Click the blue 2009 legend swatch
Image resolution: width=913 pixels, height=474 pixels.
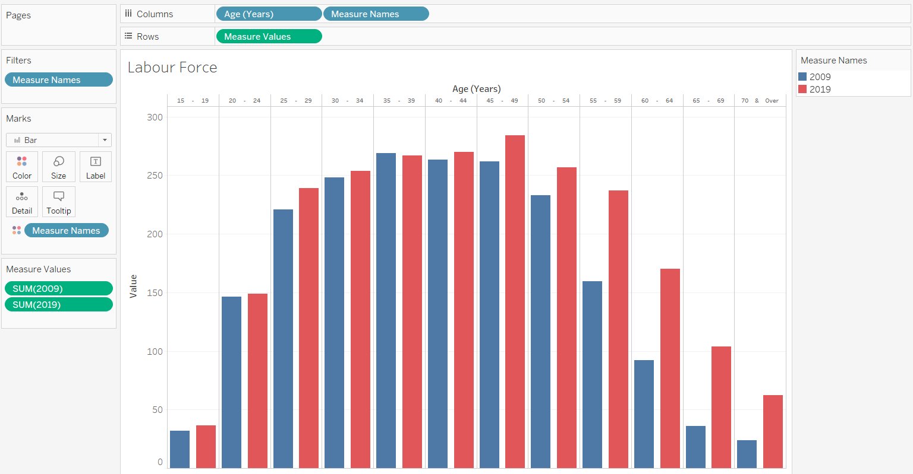pyautogui.click(x=802, y=77)
